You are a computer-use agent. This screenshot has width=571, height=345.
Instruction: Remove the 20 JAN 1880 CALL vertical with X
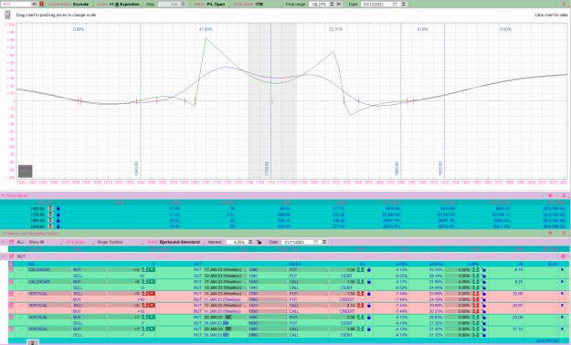point(562,329)
